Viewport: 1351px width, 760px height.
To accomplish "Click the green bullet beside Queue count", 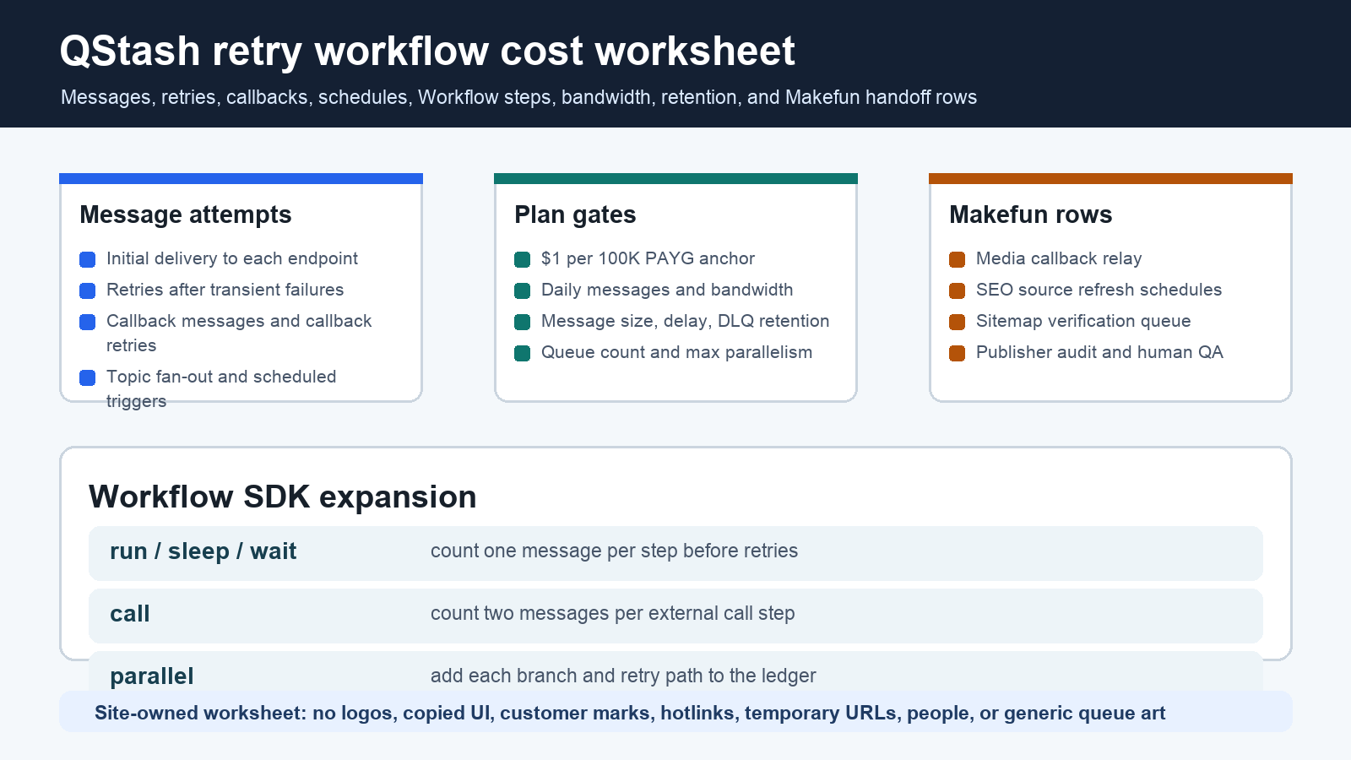I will coord(522,353).
